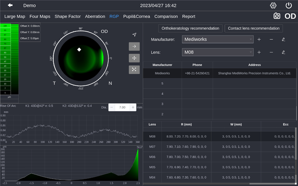Screen dimensions: 298x186
Task: Open settings with the gear icon
Action: (x=273, y=6)
